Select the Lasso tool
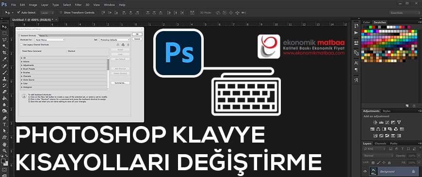The width and height of the screenshot is (422, 177). 4,40
